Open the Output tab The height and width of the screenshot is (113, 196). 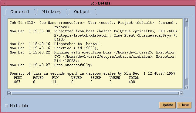(x=82, y=12)
